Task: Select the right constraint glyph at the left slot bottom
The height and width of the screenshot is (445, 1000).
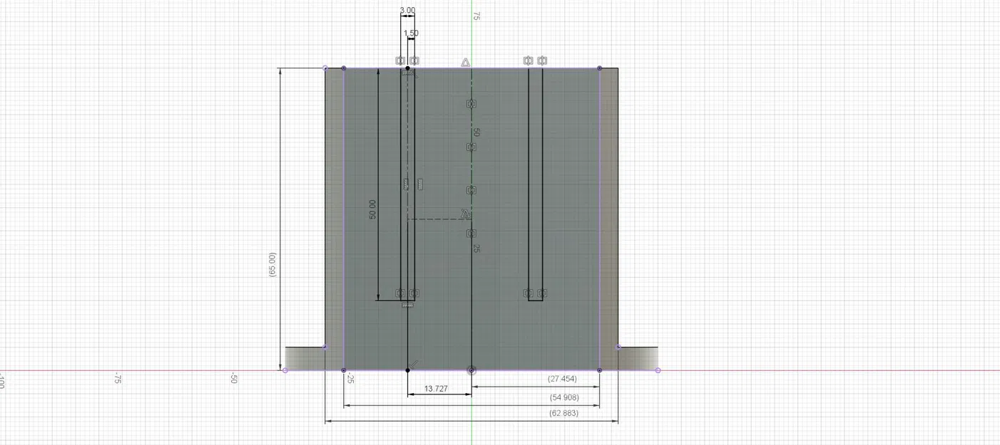Action: click(414, 293)
